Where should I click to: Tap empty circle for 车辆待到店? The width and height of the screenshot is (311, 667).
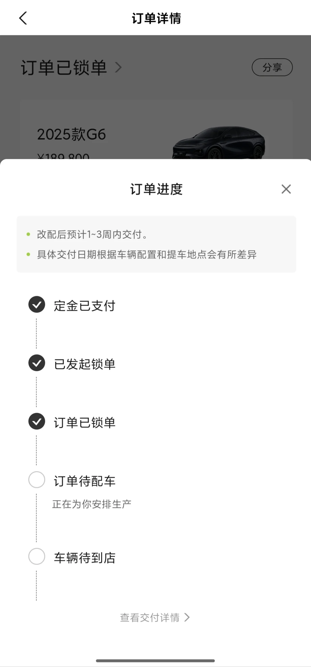(37, 556)
